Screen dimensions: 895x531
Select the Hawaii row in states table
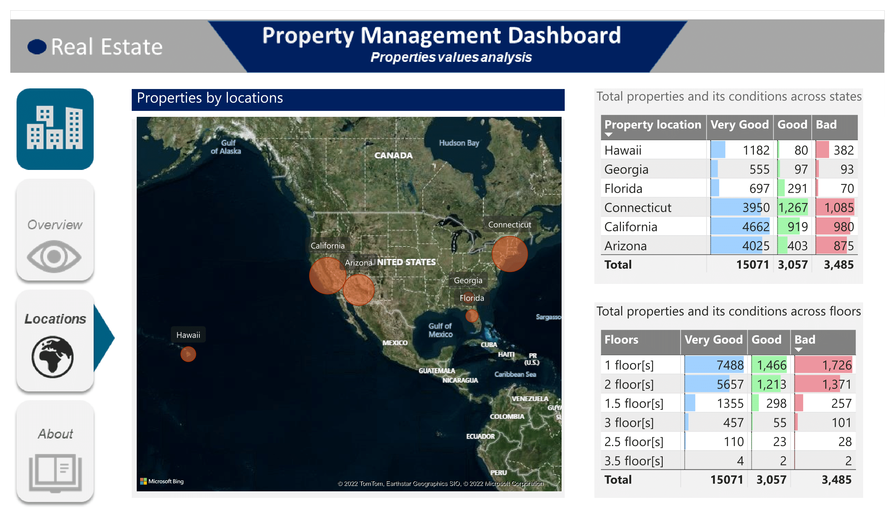tap(729, 150)
